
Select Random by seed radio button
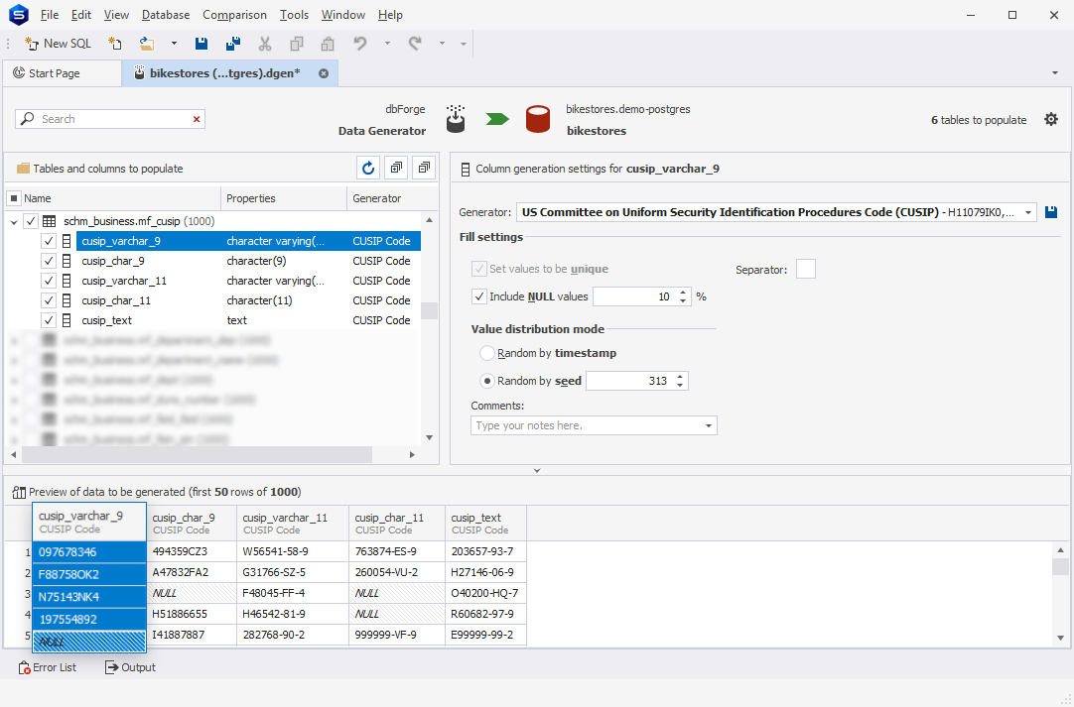click(x=487, y=381)
